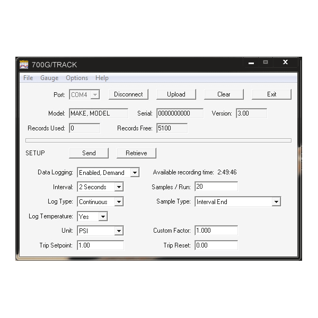Minimize the 700G/TRACK window

[251, 63]
